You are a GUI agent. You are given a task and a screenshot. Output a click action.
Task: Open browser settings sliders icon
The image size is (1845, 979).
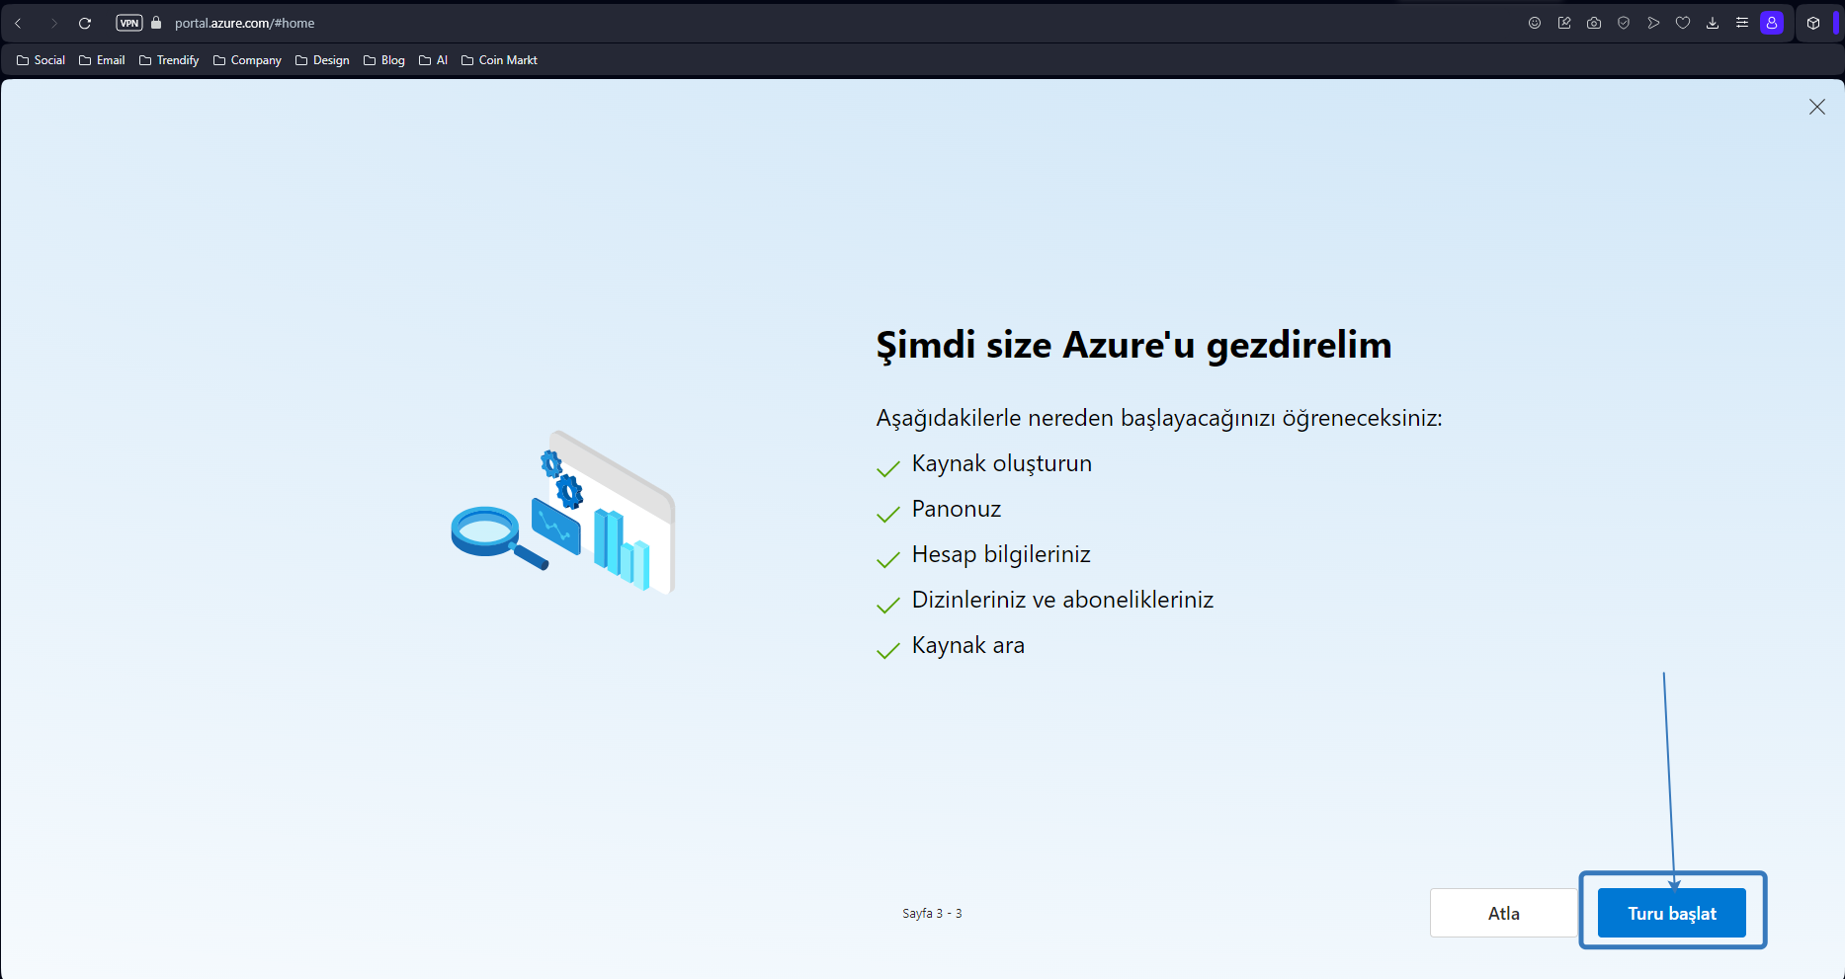pos(1742,22)
